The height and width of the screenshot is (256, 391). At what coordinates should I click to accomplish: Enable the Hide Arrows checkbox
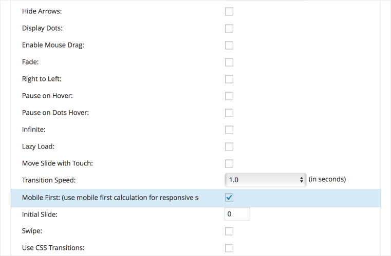pos(229,12)
